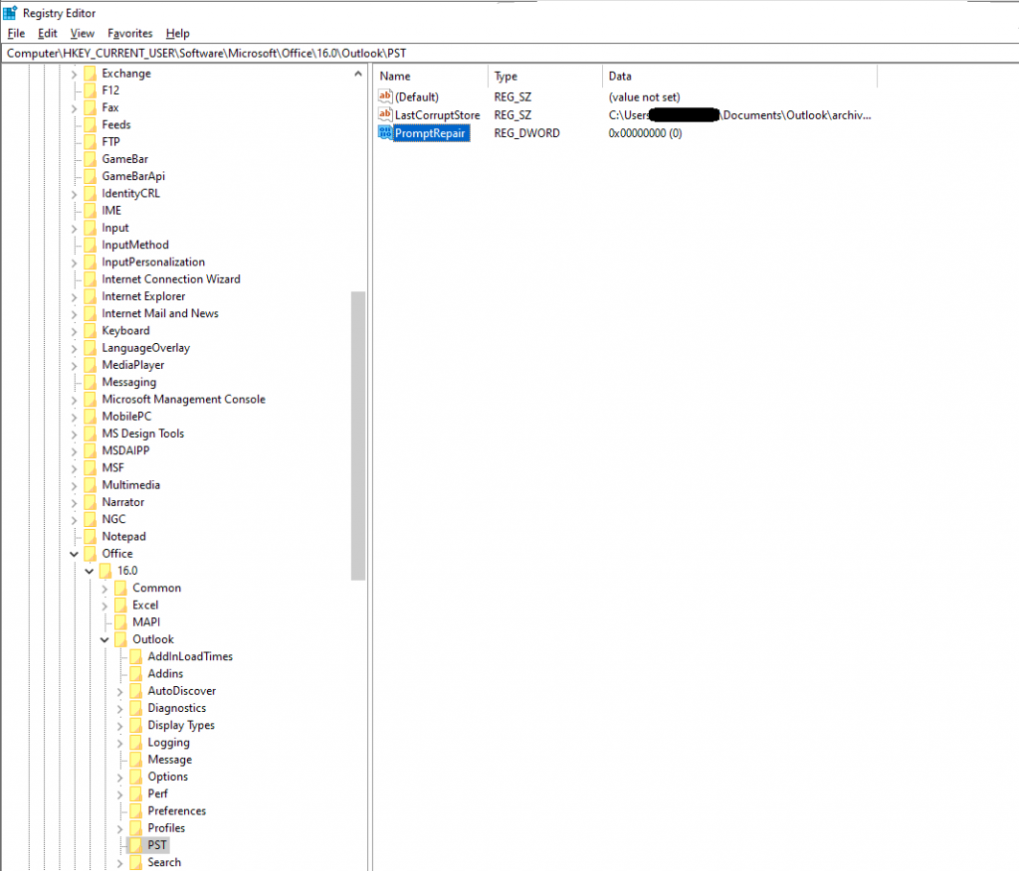Collapse the Office registry key

pos(74,554)
